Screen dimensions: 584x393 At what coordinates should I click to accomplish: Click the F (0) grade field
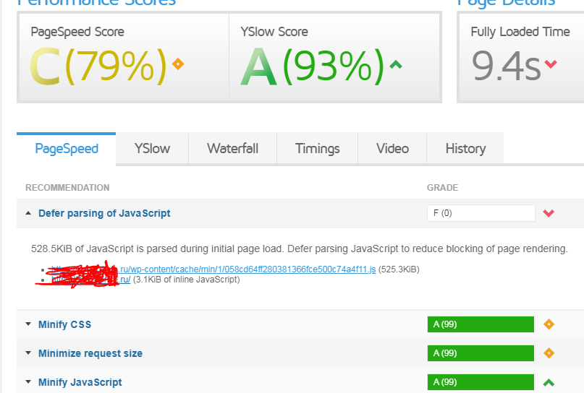click(x=481, y=213)
